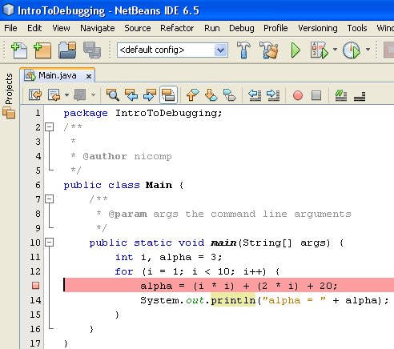394x349 pixels.
Task: Click the Save All icon
Action: coord(92,50)
